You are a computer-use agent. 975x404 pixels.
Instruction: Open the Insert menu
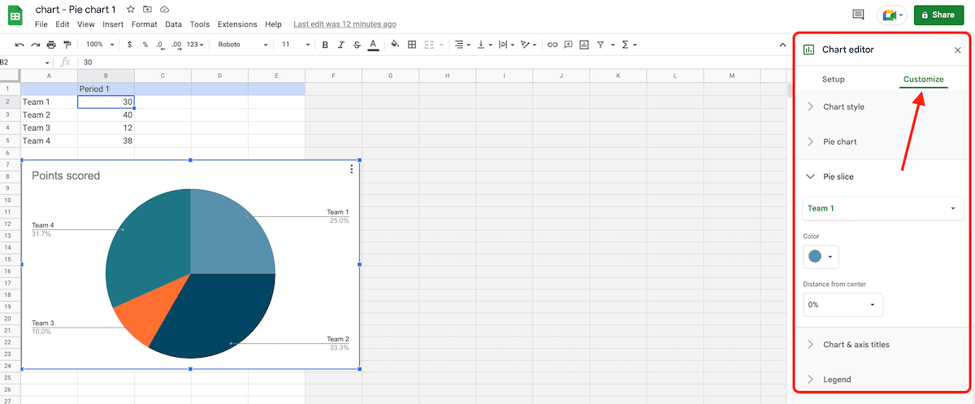tap(113, 24)
